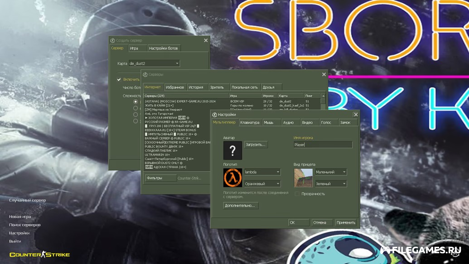Open Фильтры in the Серверы window

coord(160,178)
